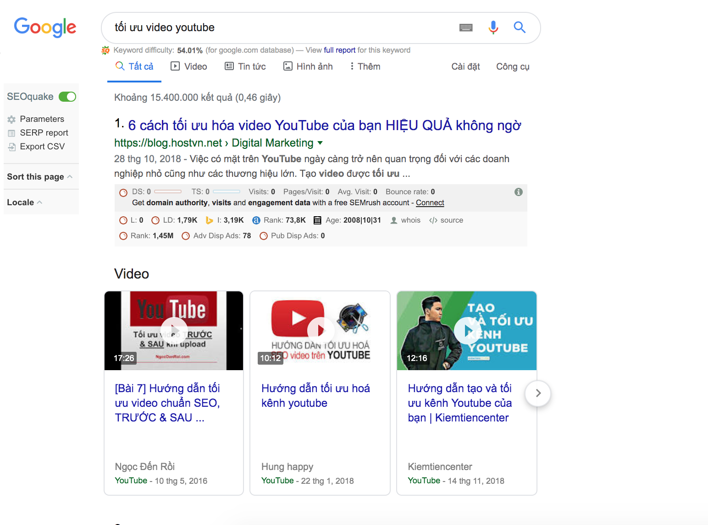The height and width of the screenshot is (525, 708).
Task: Switch to the Tin tức tab
Action: tap(245, 66)
